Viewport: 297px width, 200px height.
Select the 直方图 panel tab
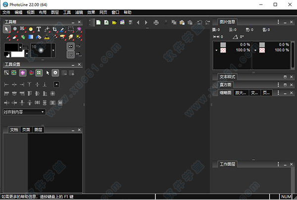pos(225,85)
